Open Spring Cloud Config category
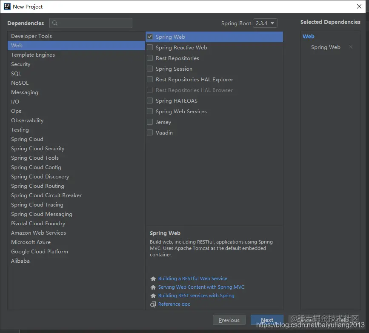Viewport: 369px width, 333px height. click(x=76, y=167)
